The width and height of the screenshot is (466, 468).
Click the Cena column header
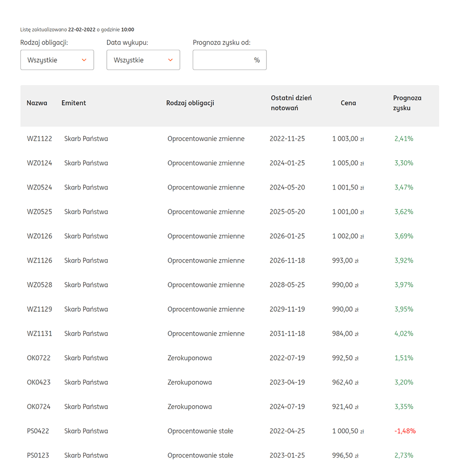pos(348,103)
